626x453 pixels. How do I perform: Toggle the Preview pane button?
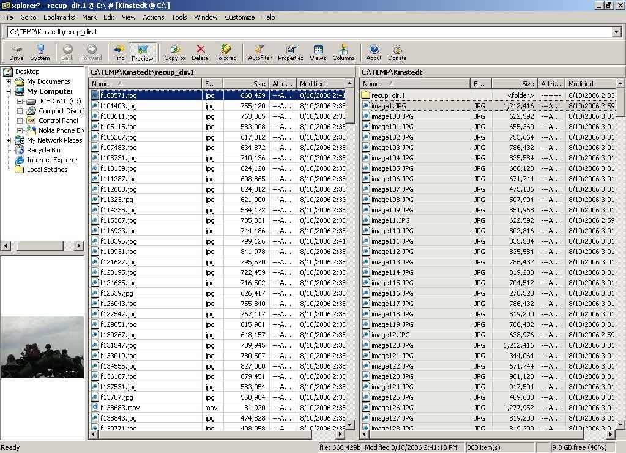[x=143, y=52]
